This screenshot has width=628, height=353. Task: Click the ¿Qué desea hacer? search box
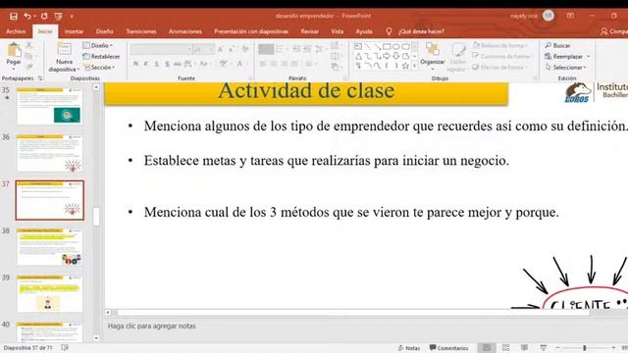(421, 31)
